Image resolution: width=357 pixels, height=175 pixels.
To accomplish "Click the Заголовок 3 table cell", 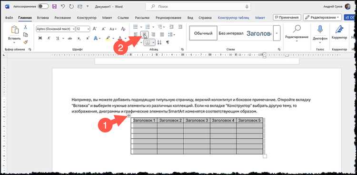I will click(x=197, y=120).
